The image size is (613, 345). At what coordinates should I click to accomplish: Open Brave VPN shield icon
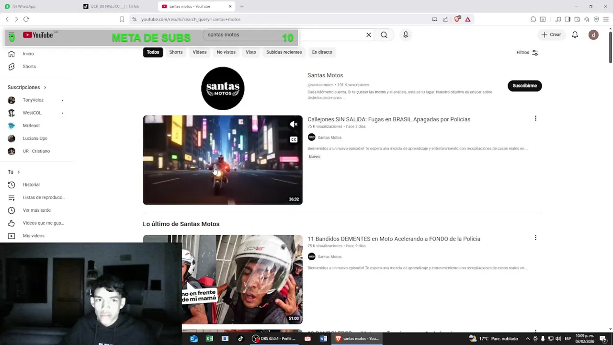(x=596, y=19)
